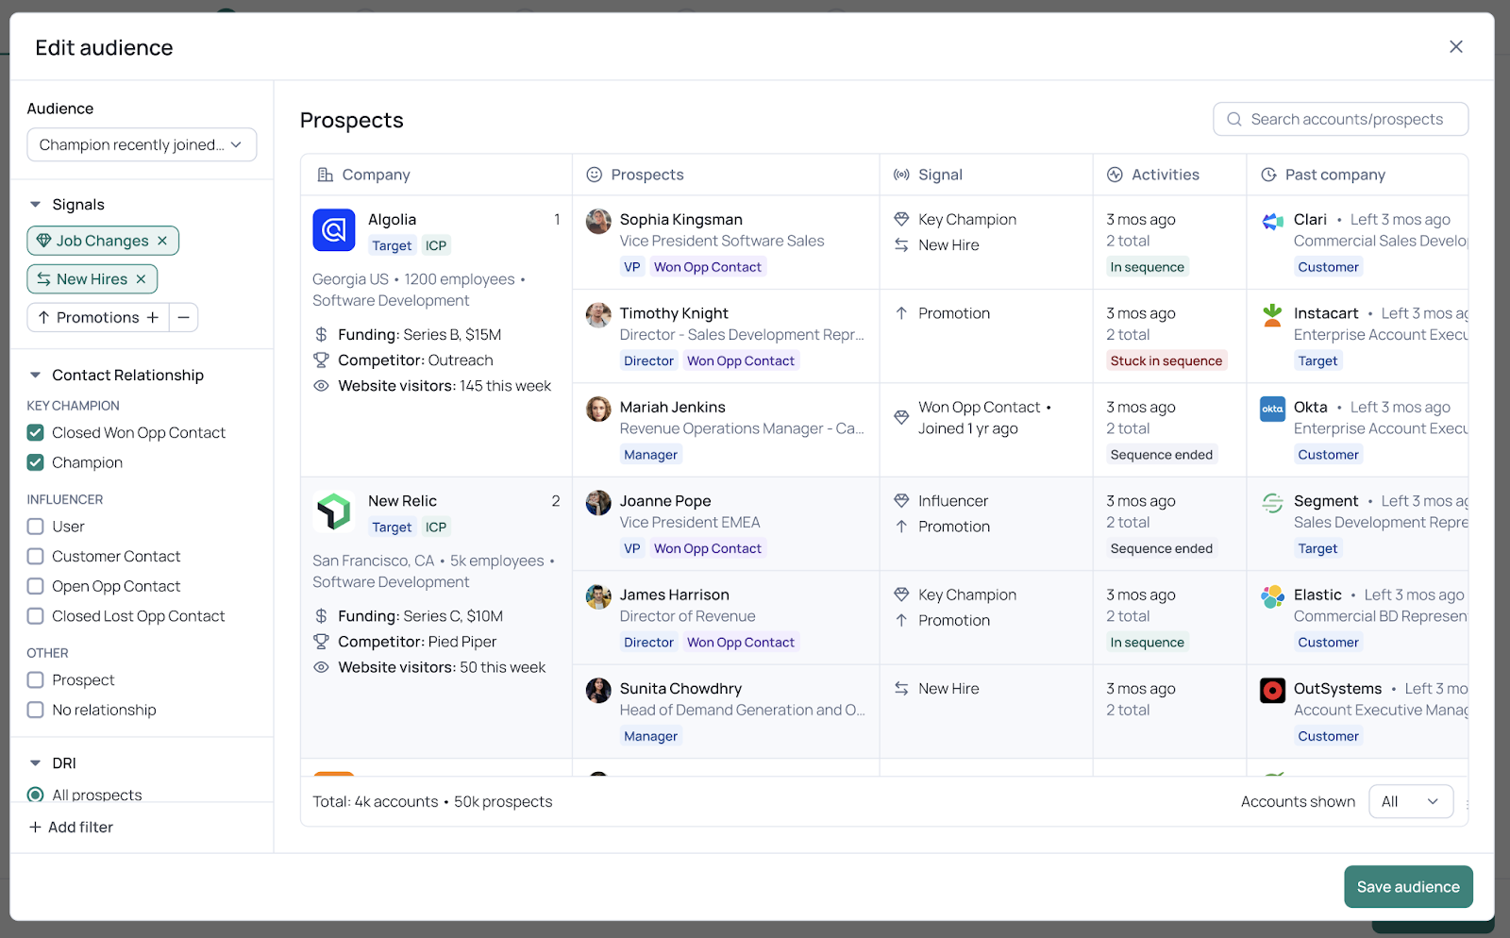The image size is (1510, 938).
Task: Click the New Hire arrows icon for Sophia Kingsman
Action: (901, 245)
